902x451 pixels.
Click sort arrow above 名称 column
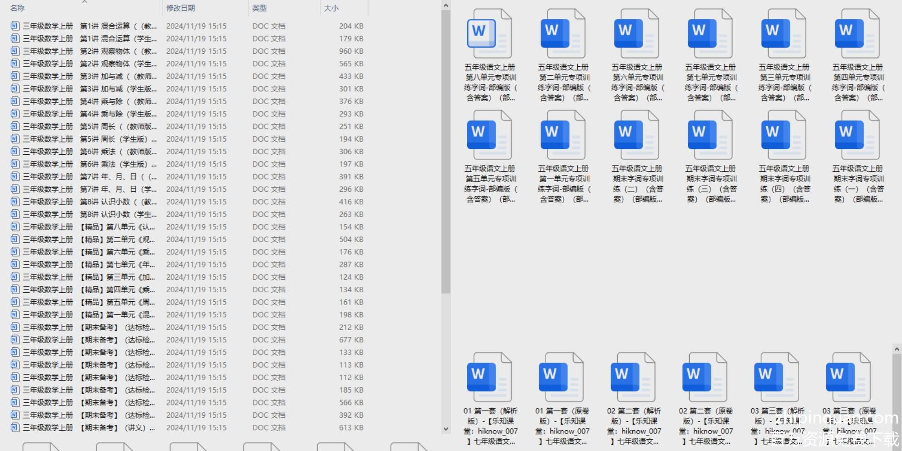[84, 2]
